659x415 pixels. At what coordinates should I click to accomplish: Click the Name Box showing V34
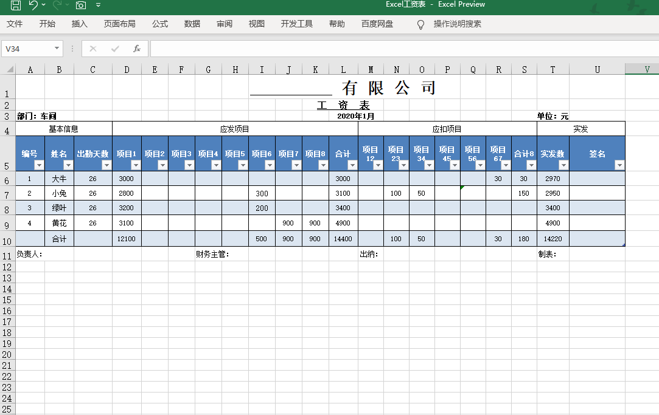tap(28, 49)
